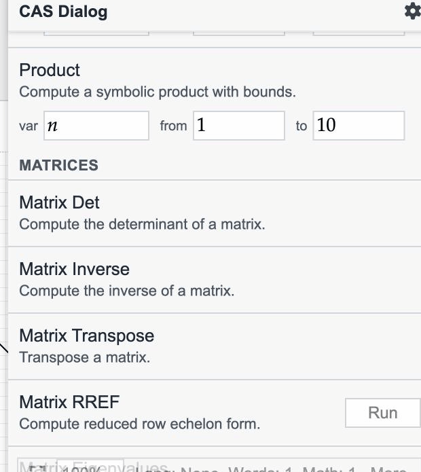
Task: Click 'Compute a symbolic product with bounds' description
Action: 158,92
